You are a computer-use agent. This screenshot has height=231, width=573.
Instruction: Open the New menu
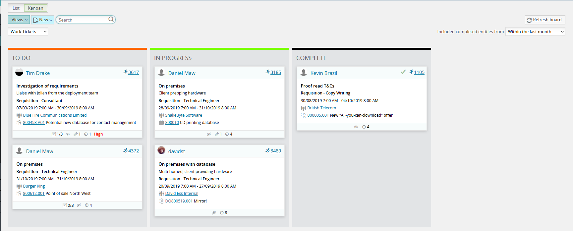(x=42, y=20)
